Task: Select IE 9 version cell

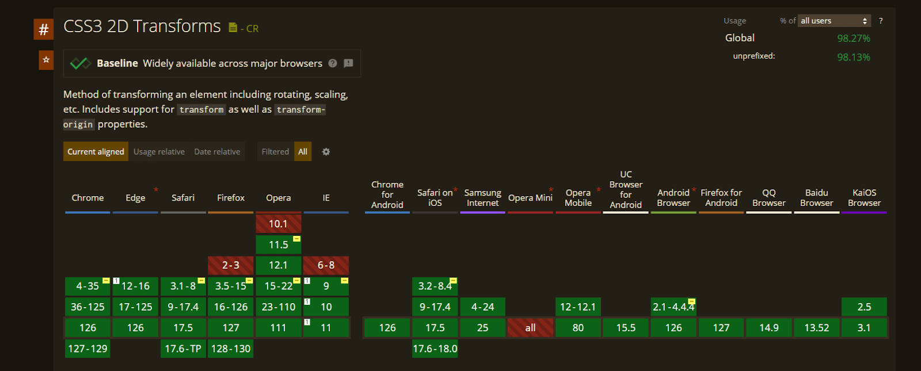Action: tap(326, 286)
